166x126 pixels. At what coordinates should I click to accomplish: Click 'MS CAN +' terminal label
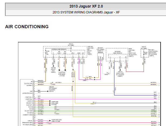pyautogui.click(x=59, y=52)
